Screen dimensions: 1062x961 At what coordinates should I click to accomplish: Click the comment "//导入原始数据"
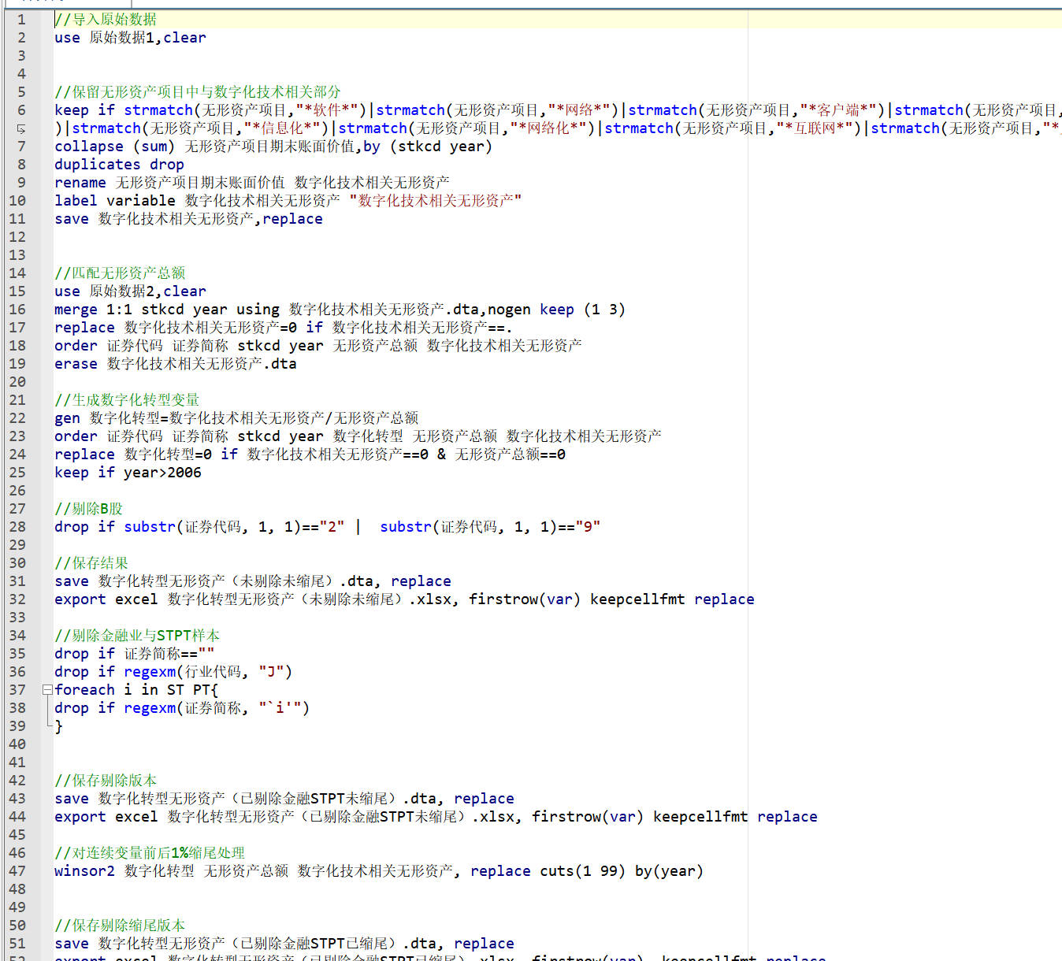click(x=106, y=19)
